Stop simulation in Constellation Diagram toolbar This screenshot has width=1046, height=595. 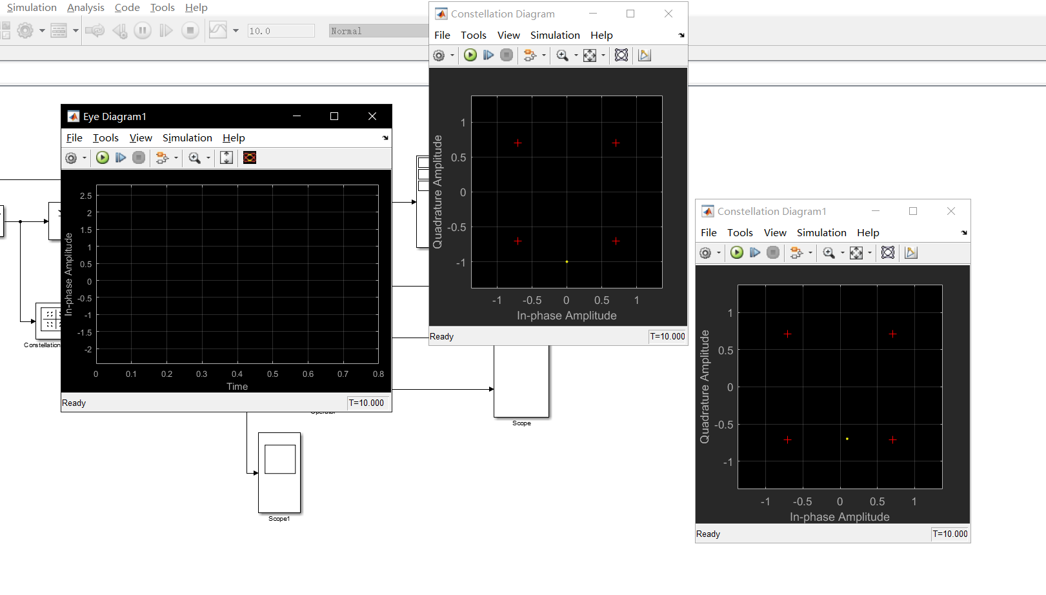point(507,55)
